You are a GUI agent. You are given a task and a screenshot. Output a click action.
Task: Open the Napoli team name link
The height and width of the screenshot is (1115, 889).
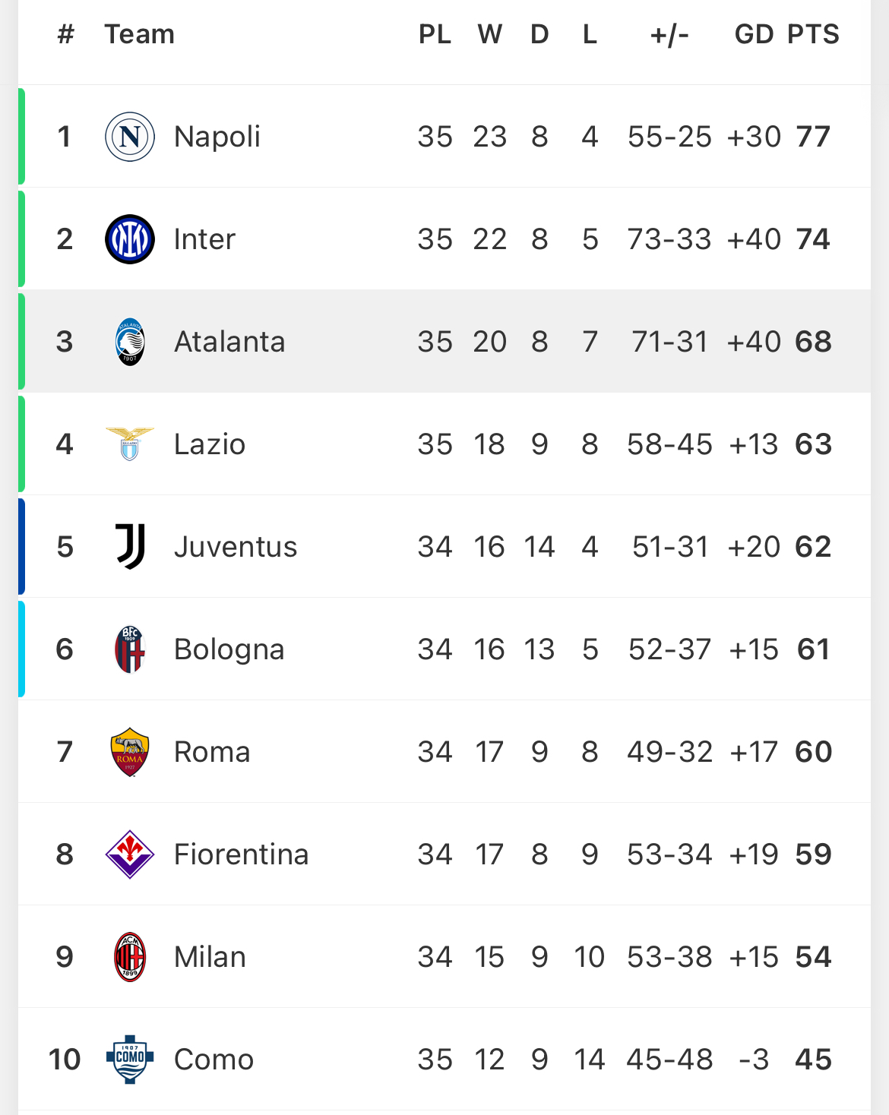pyautogui.click(x=217, y=137)
